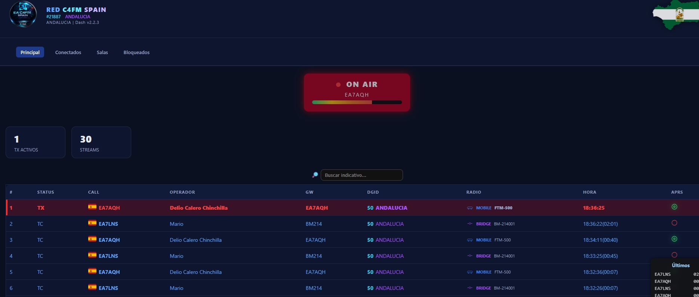Click the TX Activos counter card
The image size is (699, 297).
click(36, 142)
